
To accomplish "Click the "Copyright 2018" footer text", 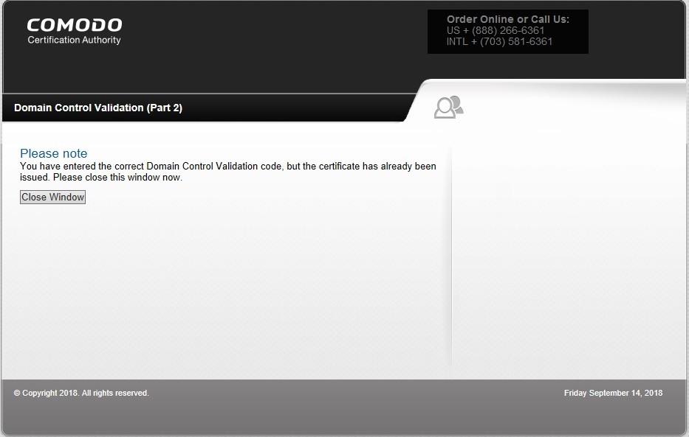I will point(50,394).
